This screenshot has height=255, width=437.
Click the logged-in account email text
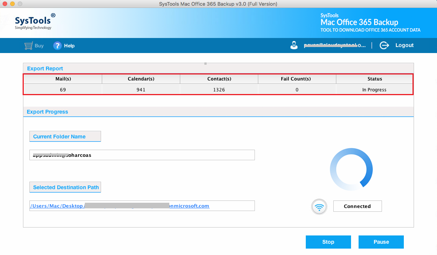coord(335,46)
